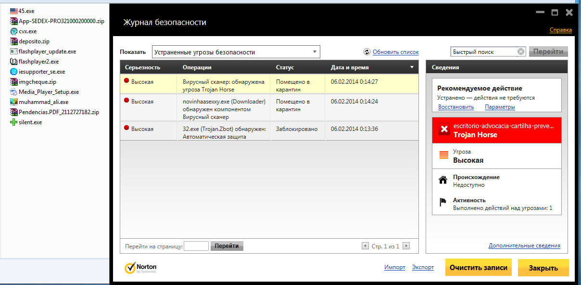Click the Norton by Symantec logo
Screen dimensions: 581x285
point(140,268)
